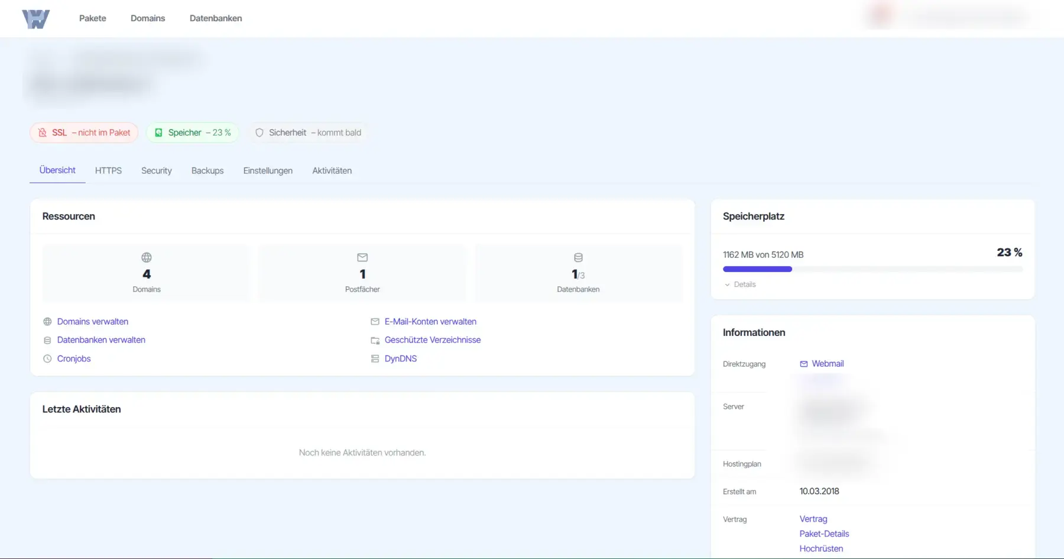Click the envelope icon above Postfächer count

coord(362,257)
